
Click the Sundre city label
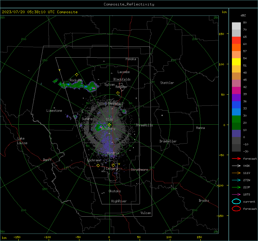[x=87, y=119]
